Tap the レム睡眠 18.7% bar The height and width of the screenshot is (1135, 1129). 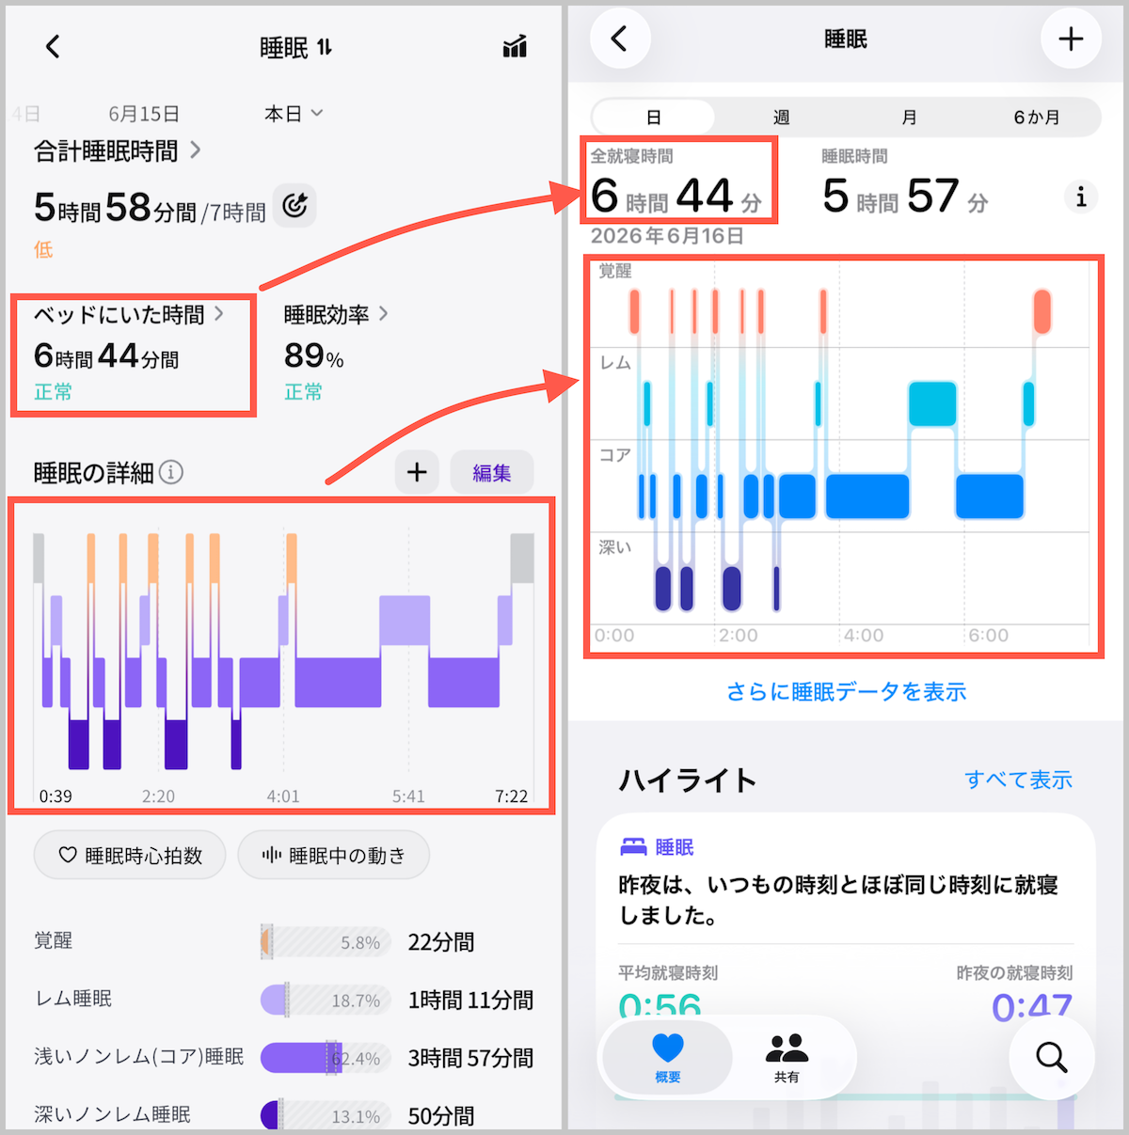pyautogui.click(x=325, y=1001)
